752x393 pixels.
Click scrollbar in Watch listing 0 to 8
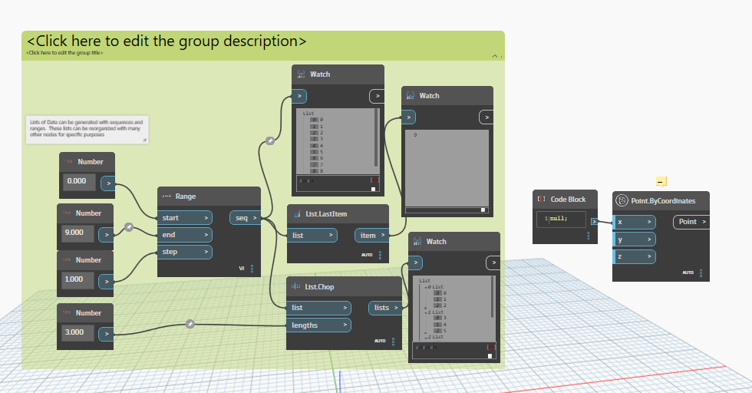(377, 137)
